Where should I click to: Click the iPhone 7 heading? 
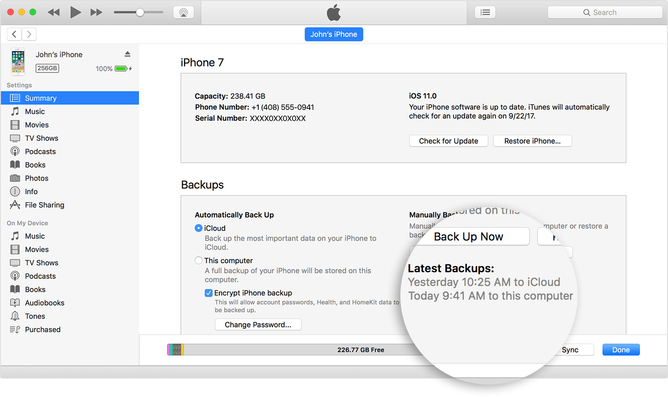tap(202, 63)
